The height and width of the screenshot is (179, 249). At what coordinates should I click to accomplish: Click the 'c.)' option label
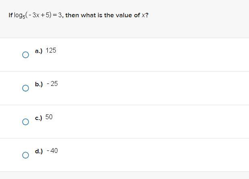(39, 118)
